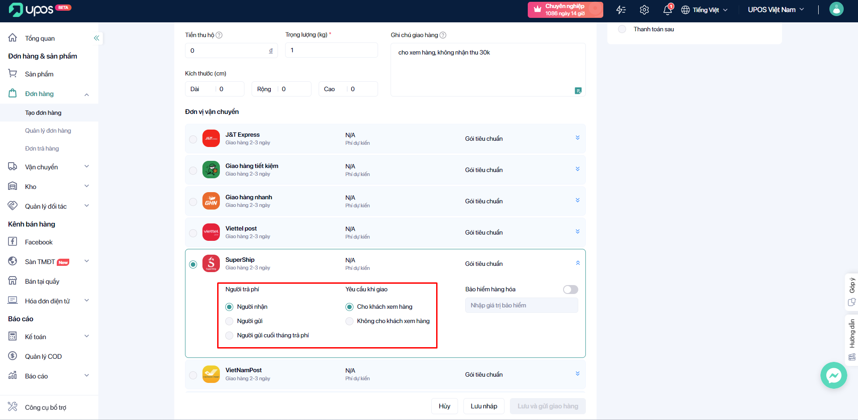Open the Messenger chat bubble
858x420 pixels.
tap(833, 375)
